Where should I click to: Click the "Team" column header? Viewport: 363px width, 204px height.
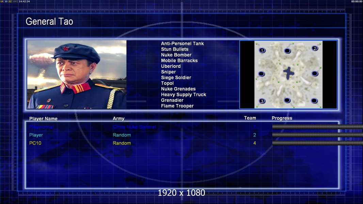(250, 118)
